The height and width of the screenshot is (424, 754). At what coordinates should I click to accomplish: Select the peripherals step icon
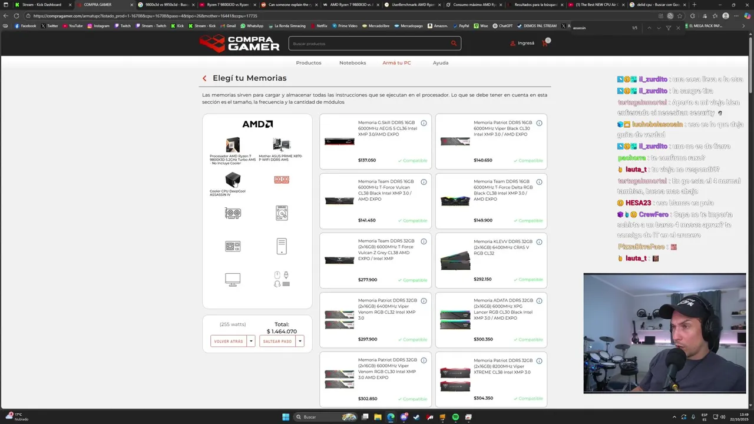(282, 279)
